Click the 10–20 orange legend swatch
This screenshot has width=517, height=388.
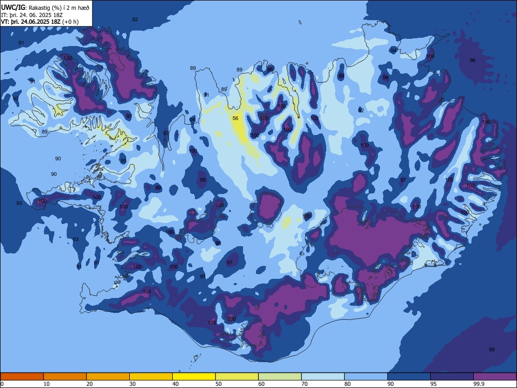65,377
